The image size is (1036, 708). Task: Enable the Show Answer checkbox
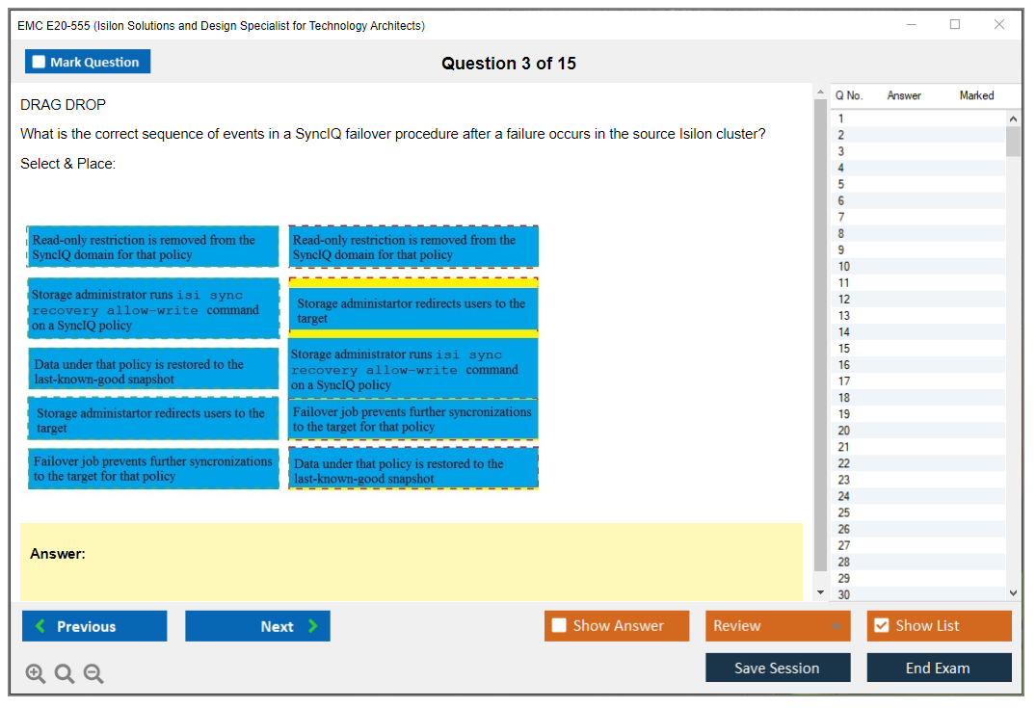coord(560,626)
